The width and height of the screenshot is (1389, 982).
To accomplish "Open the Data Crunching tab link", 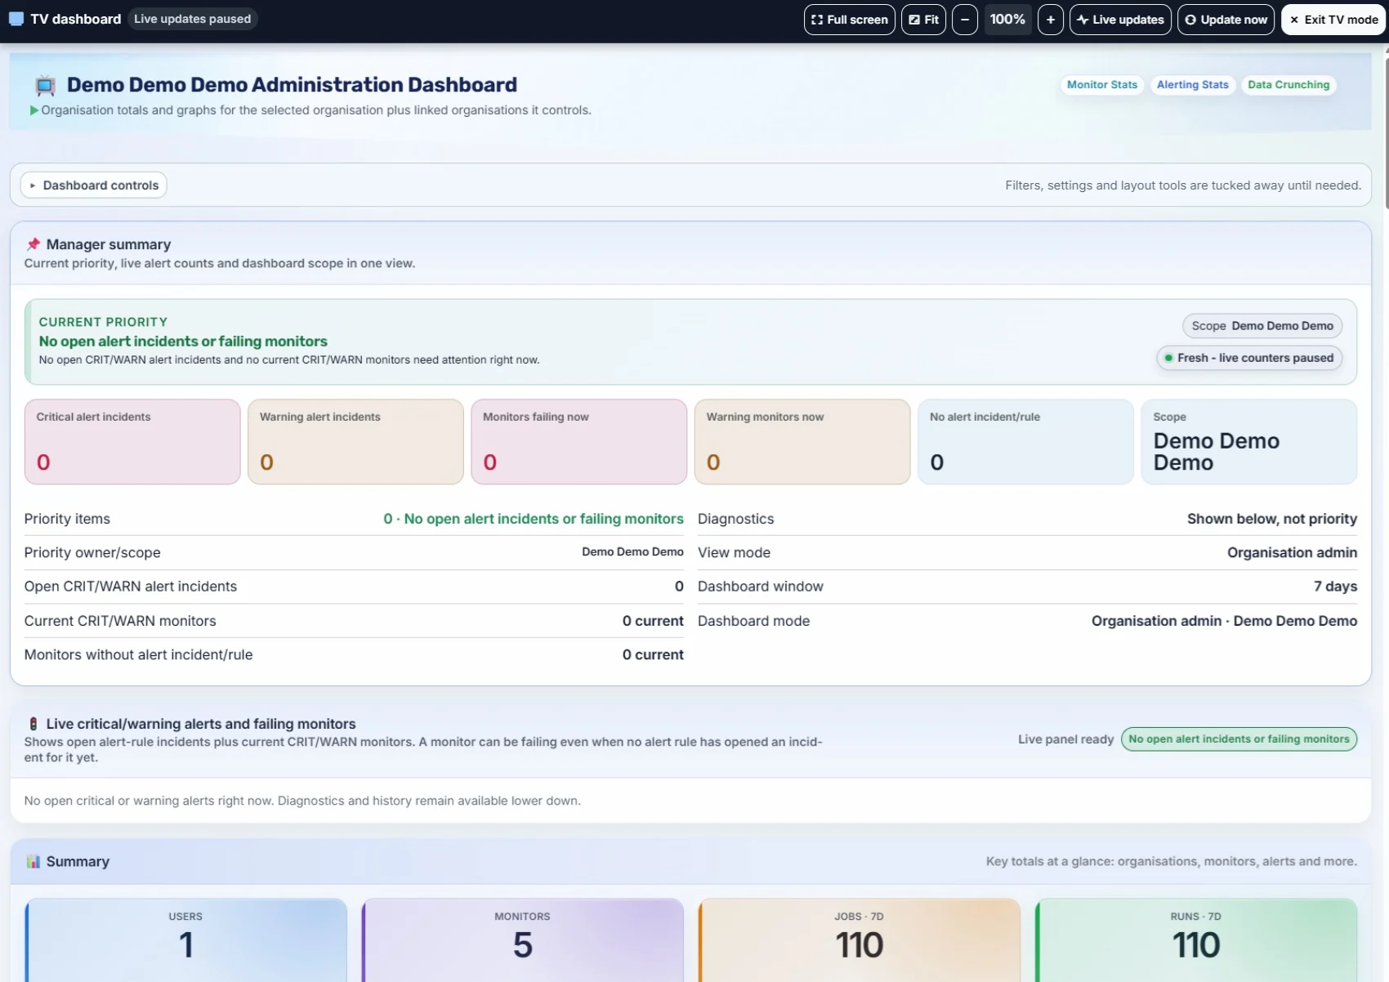I will (x=1289, y=85).
